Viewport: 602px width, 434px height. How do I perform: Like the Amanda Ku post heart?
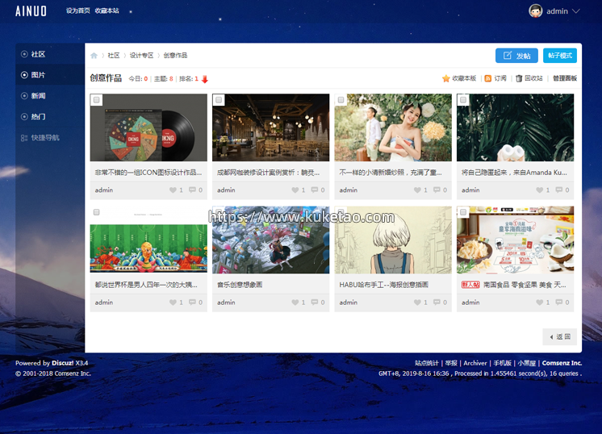pyautogui.click(x=539, y=190)
